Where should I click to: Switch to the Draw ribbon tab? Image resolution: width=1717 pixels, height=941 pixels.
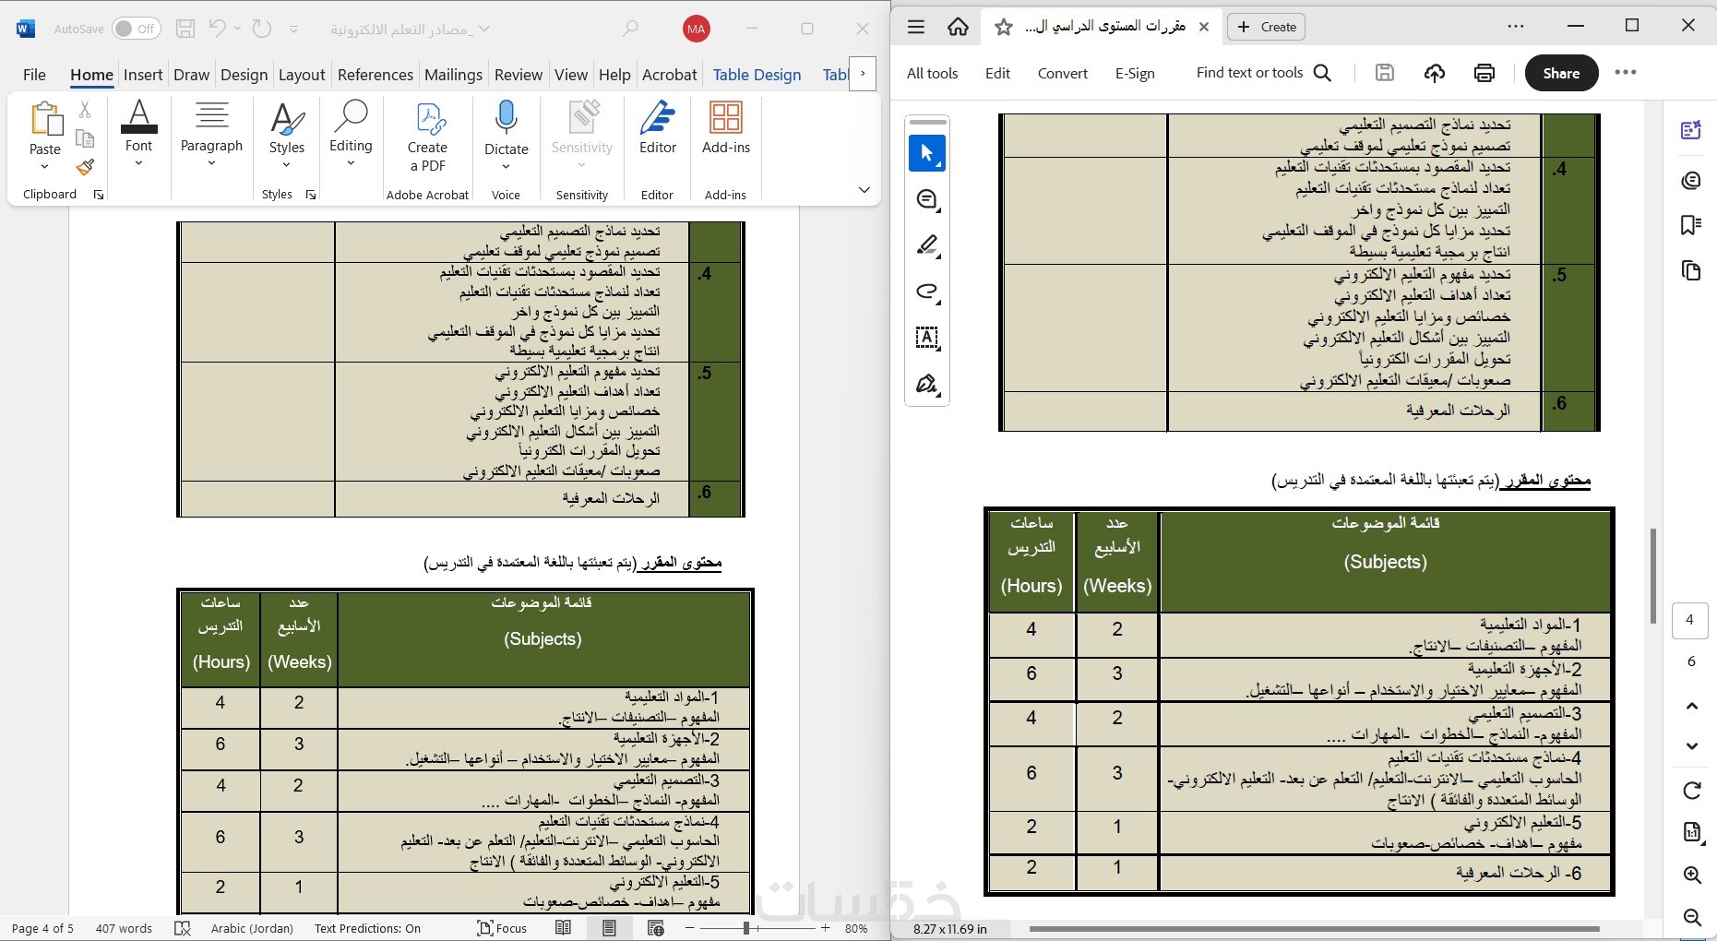[x=192, y=75]
